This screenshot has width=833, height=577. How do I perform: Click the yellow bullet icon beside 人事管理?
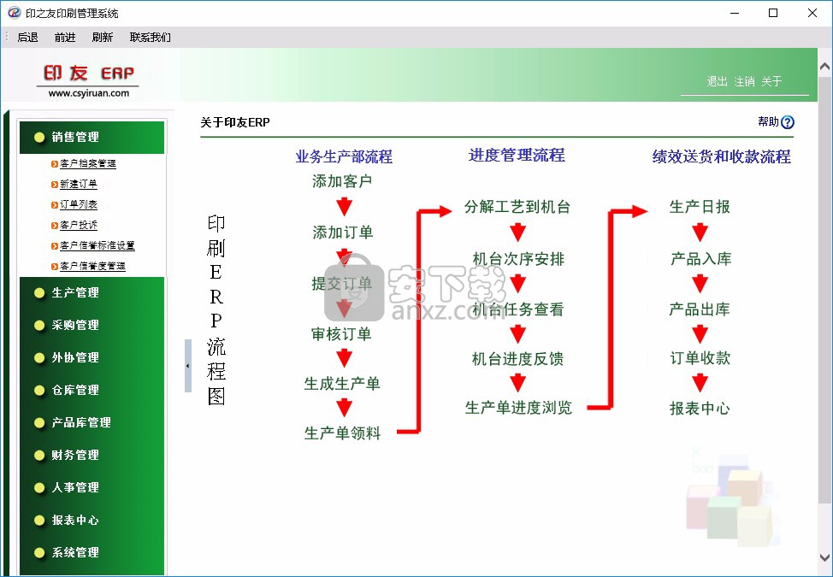40,487
